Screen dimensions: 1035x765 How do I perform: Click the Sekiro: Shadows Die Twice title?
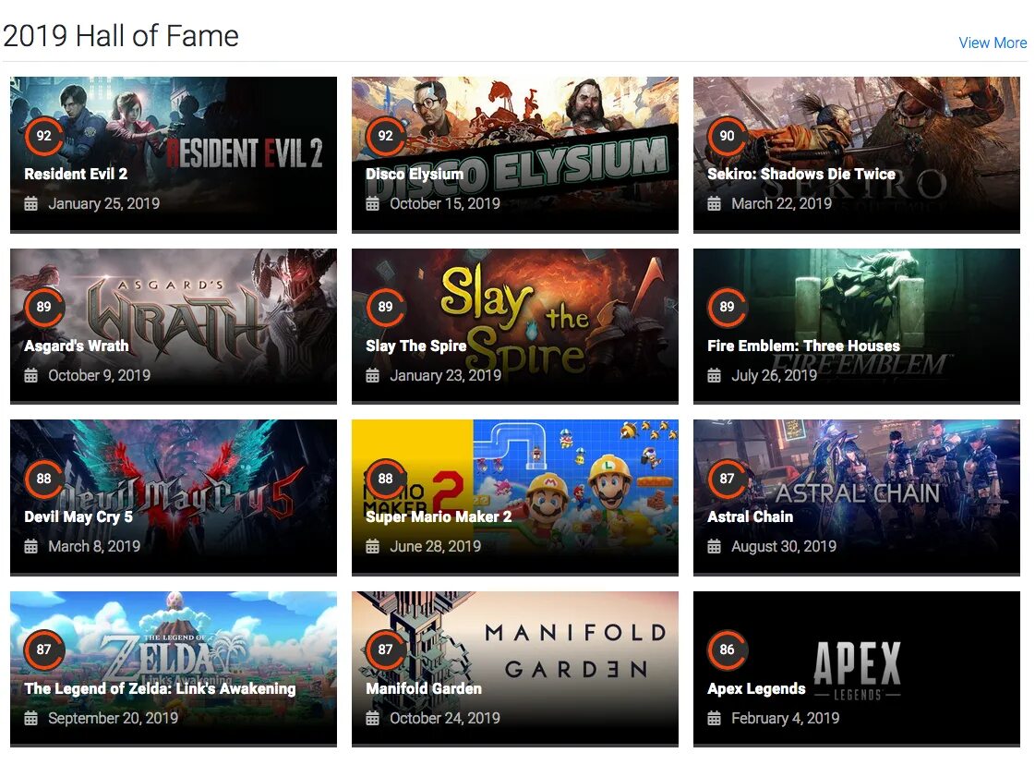click(801, 174)
